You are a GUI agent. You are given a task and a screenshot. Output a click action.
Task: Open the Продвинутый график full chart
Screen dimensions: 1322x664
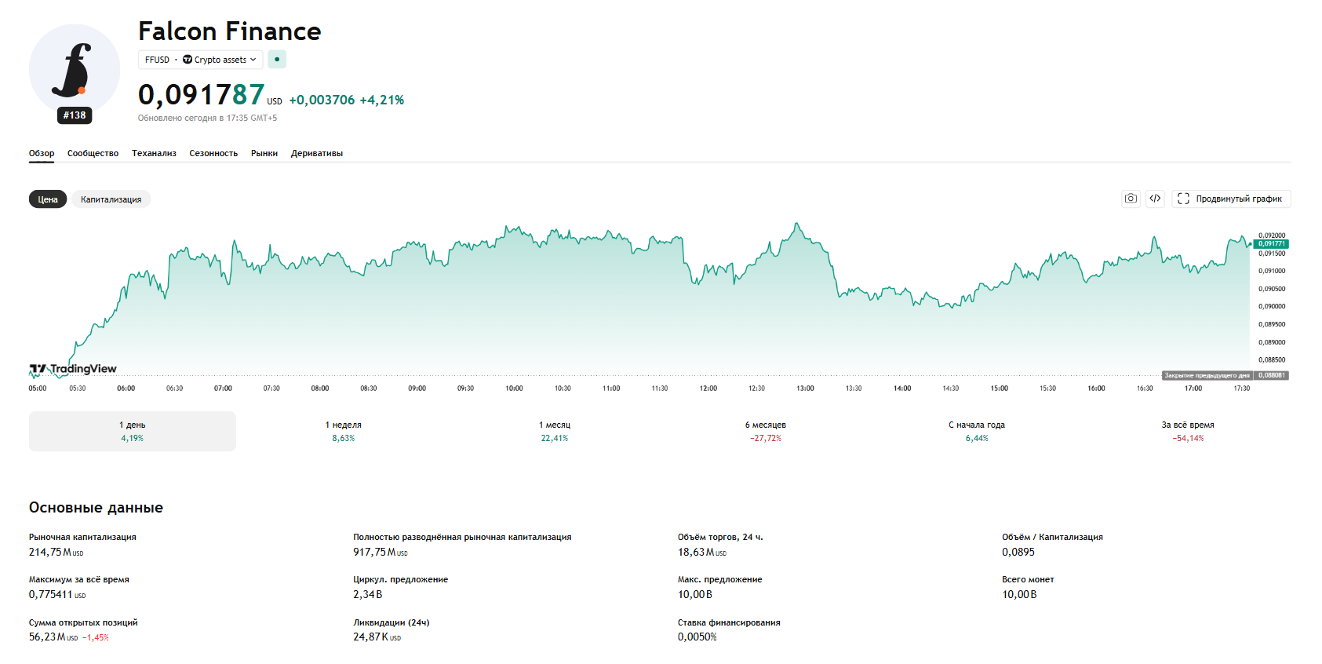1231,199
